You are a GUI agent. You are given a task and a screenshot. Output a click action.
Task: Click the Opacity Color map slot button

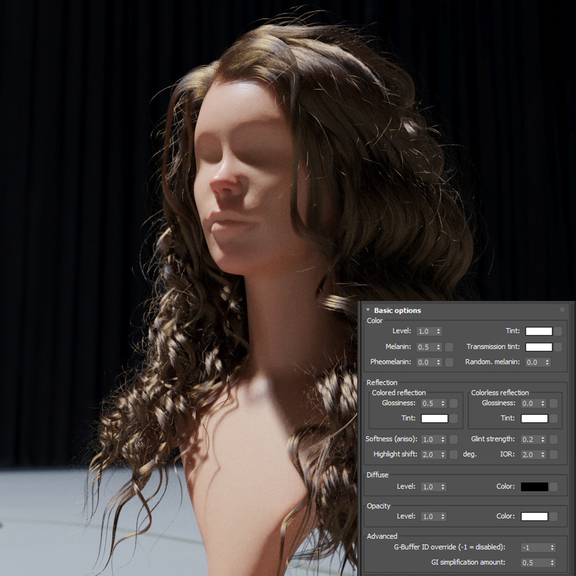tap(553, 516)
